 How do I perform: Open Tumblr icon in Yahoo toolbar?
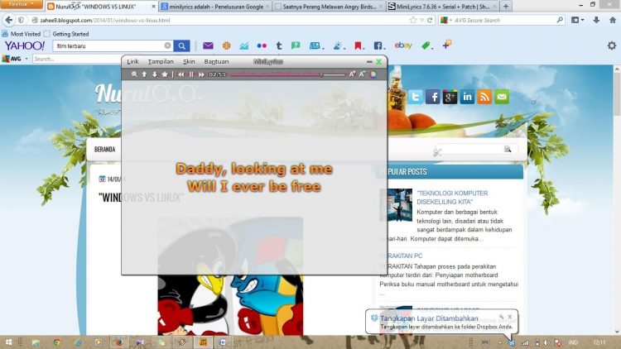pos(279,46)
